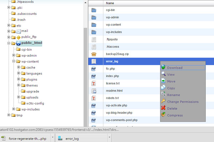214x142 pixels.
Task: Expand the uploads folder node
Action: 19,97
